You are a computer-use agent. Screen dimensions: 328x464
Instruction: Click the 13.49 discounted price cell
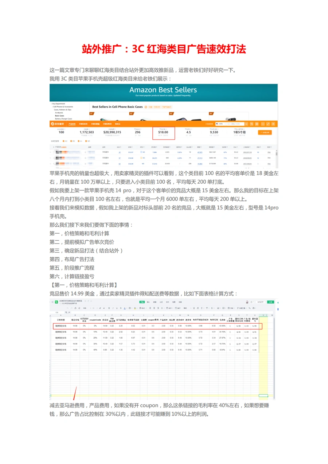click(x=105, y=332)
